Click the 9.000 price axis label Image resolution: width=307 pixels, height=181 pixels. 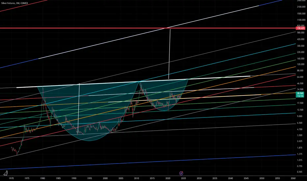click(300, 116)
